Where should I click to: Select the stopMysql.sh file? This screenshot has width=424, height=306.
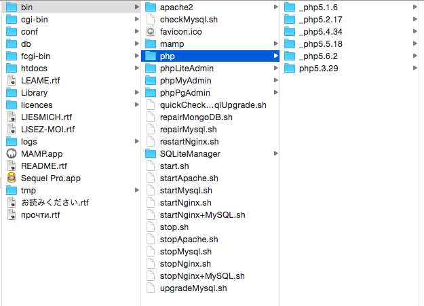coord(186,252)
